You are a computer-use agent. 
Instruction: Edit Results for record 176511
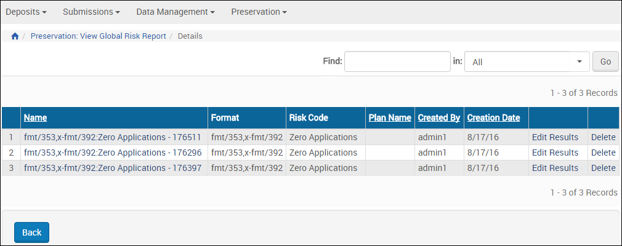coord(555,137)
